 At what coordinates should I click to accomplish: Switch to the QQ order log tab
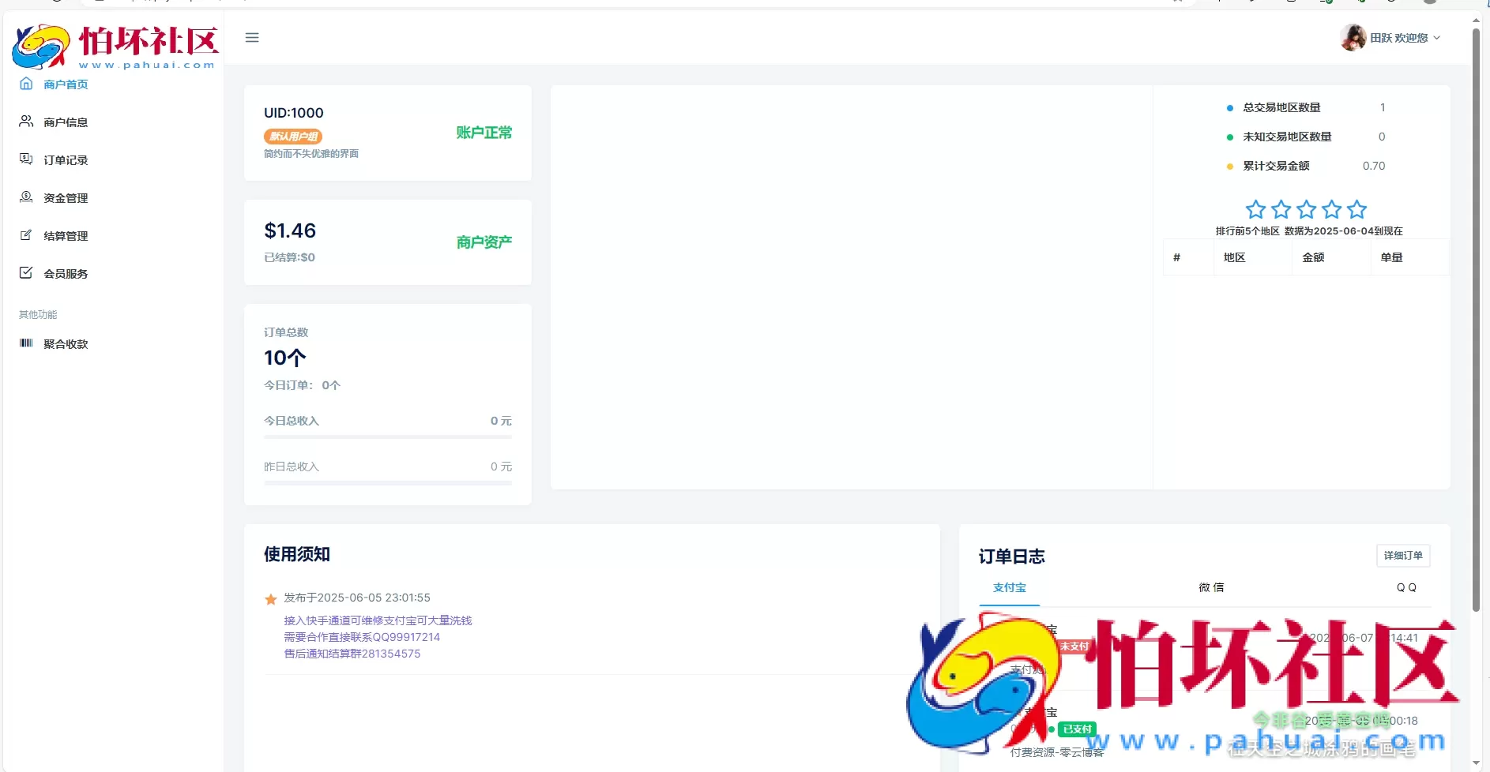point(1406,588)
